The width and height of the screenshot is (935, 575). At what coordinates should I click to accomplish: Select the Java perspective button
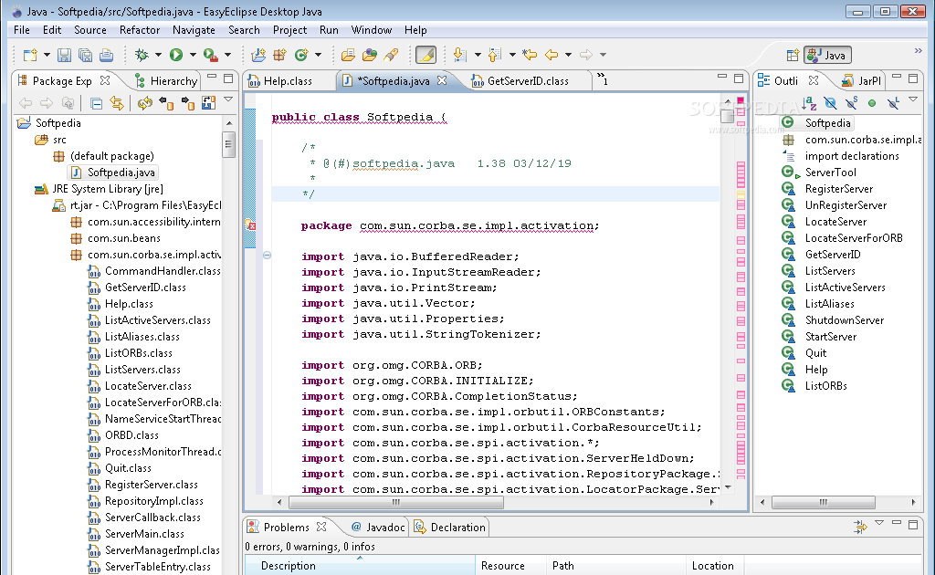click(x=827, y=56)
